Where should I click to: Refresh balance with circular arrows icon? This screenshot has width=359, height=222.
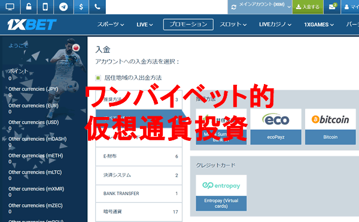click(x=233, y=7)
